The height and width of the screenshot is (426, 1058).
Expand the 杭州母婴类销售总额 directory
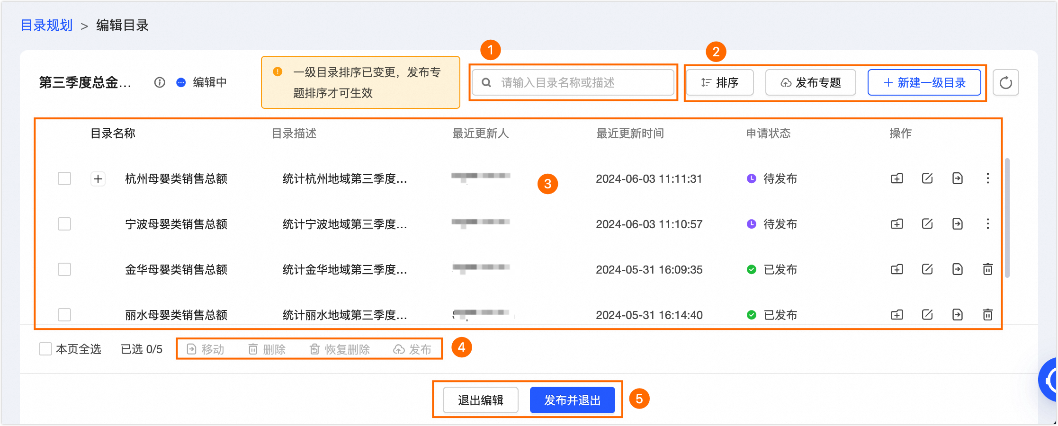pos(98,179)
